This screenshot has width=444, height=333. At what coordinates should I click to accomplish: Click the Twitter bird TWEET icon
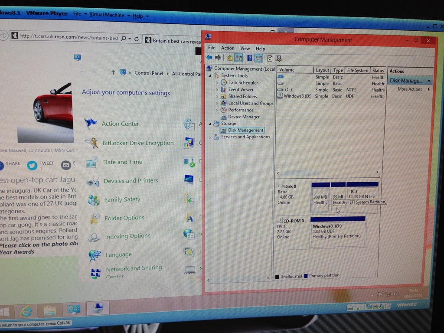click(x=32, y=165)
